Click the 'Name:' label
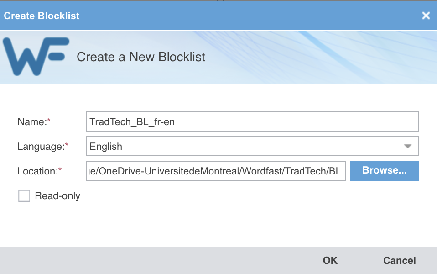The width and height of the screenshot is (437, 274). tap(34, 122)
